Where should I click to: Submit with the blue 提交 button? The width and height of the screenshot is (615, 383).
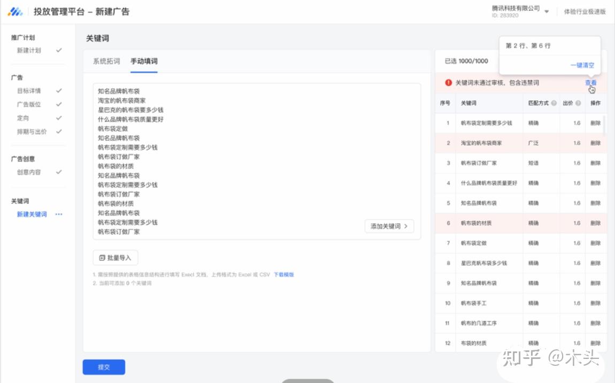(x=104, y=367)
